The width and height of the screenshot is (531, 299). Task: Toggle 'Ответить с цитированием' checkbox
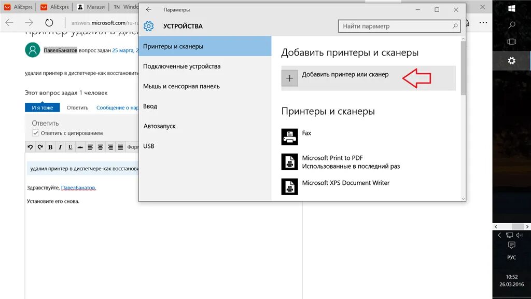click(x=36, y=133)
